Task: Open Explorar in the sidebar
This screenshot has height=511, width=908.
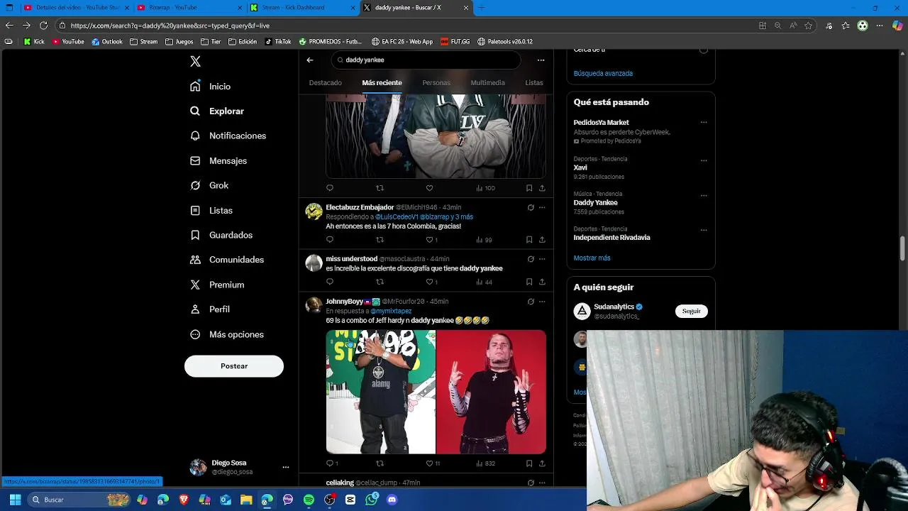Action: click(217, 111)
